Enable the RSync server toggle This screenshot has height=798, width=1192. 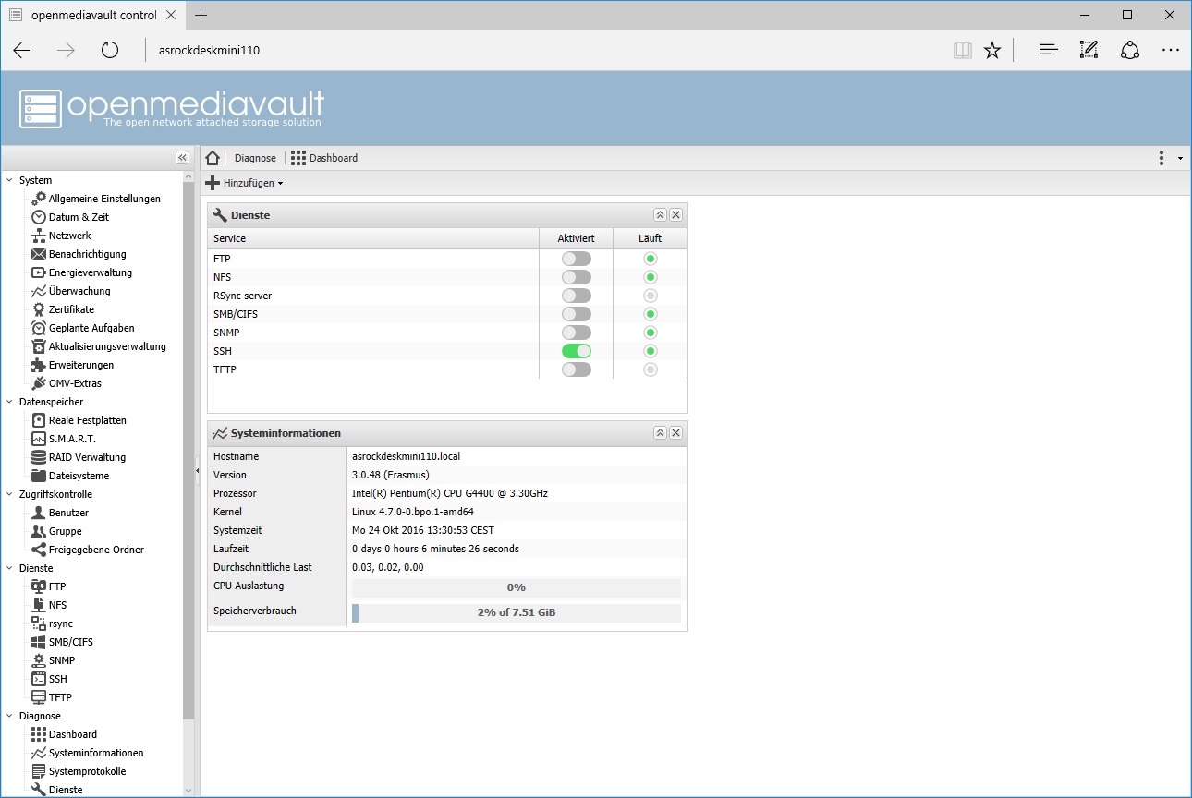tap(577, 296)
